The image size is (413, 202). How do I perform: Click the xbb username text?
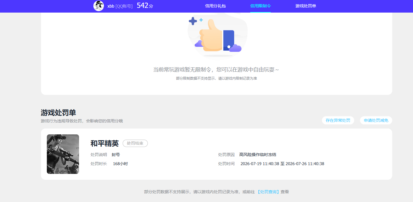point(111,6)
